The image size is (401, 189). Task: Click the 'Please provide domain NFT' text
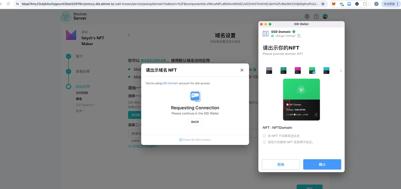pyautogui.click(x=283, y=54)
